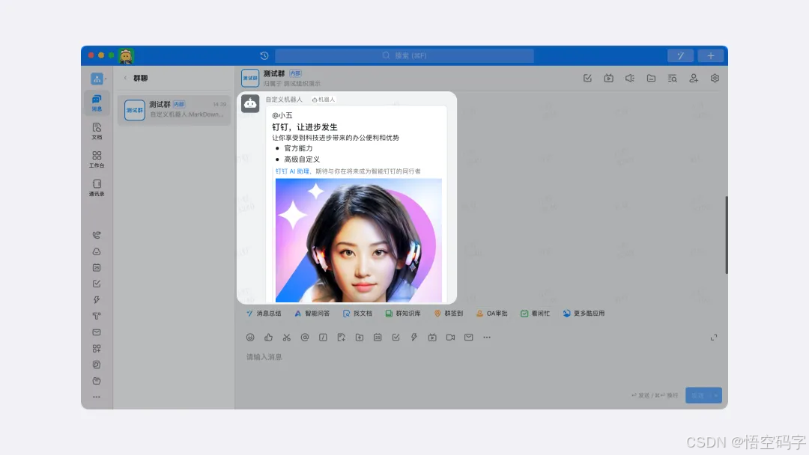Click the blue 发送 send button
This screenshot has height=455, width=809.
(697, 395)
